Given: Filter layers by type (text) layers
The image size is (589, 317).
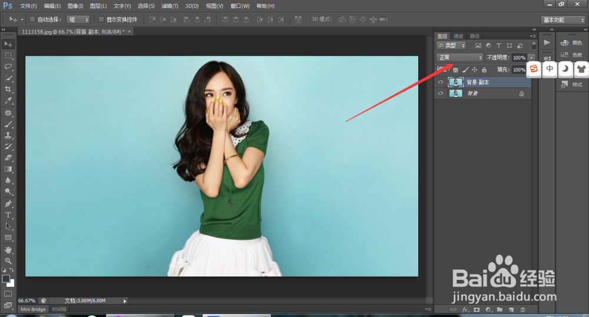Looking at the screenshot, I should tap(499, 45).
